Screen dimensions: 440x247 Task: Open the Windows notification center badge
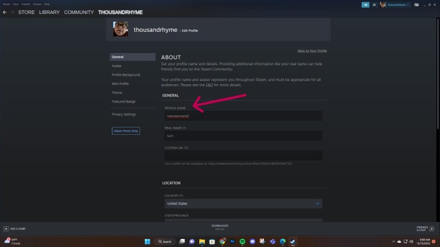[x=434, y=242]
